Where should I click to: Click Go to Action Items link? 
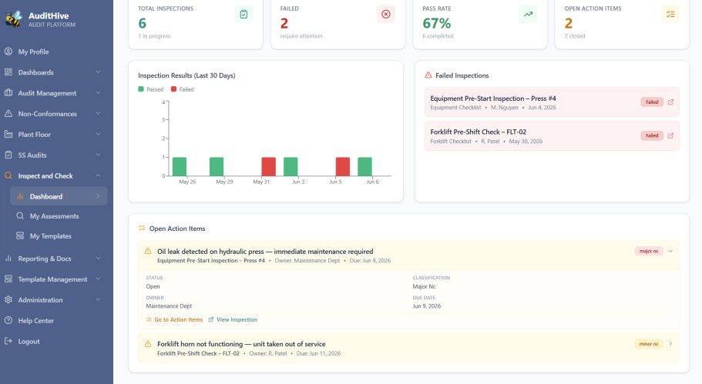point(174,319)
